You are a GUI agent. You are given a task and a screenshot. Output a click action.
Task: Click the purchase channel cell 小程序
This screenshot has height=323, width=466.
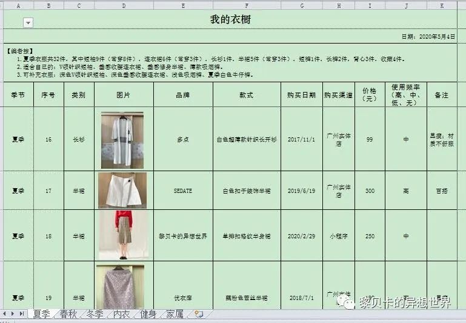339,236
